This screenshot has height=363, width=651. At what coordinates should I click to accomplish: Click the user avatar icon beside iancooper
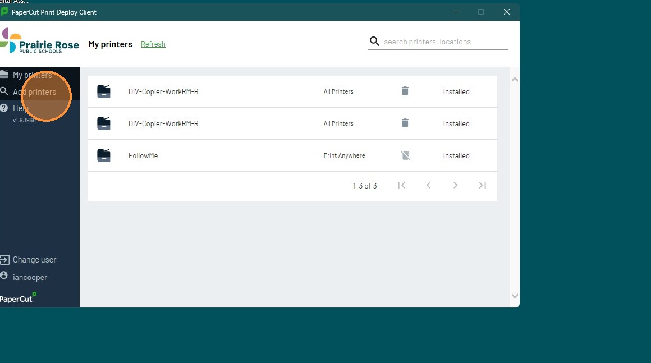click(x=4, y=275)
